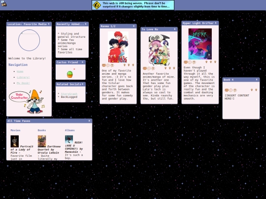Click the circular profile image placeholder

[x=29, y=40]
